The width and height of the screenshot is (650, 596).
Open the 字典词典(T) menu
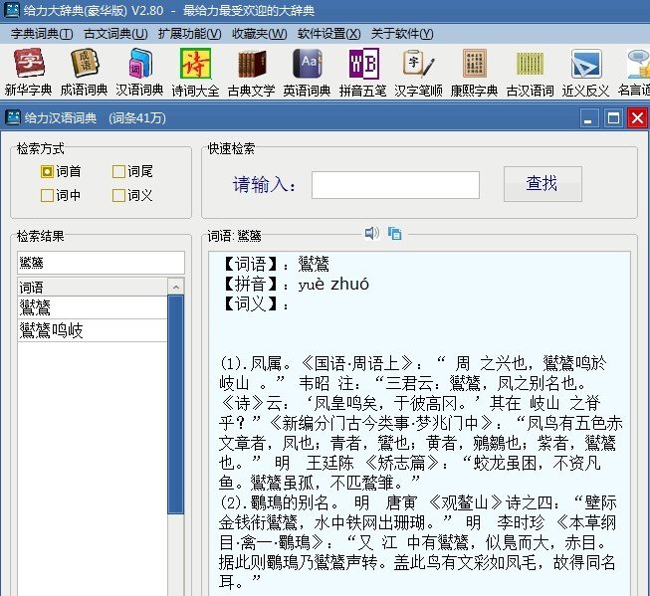(42, 34)
